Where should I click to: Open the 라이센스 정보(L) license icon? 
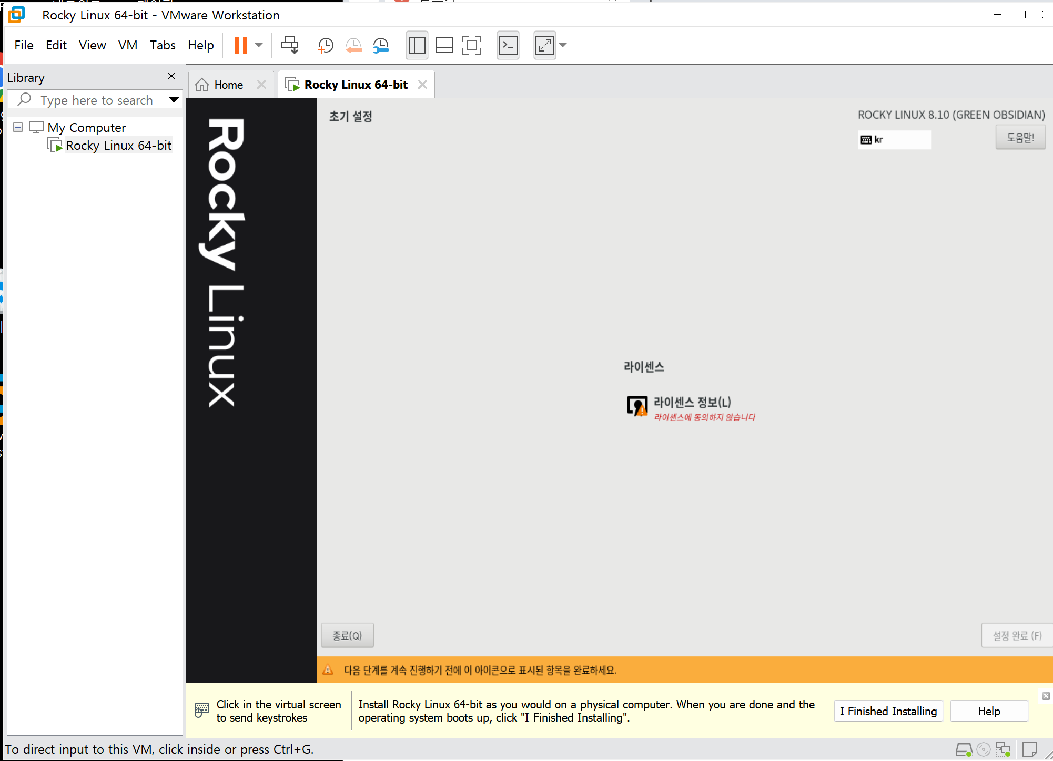point(637,406)
